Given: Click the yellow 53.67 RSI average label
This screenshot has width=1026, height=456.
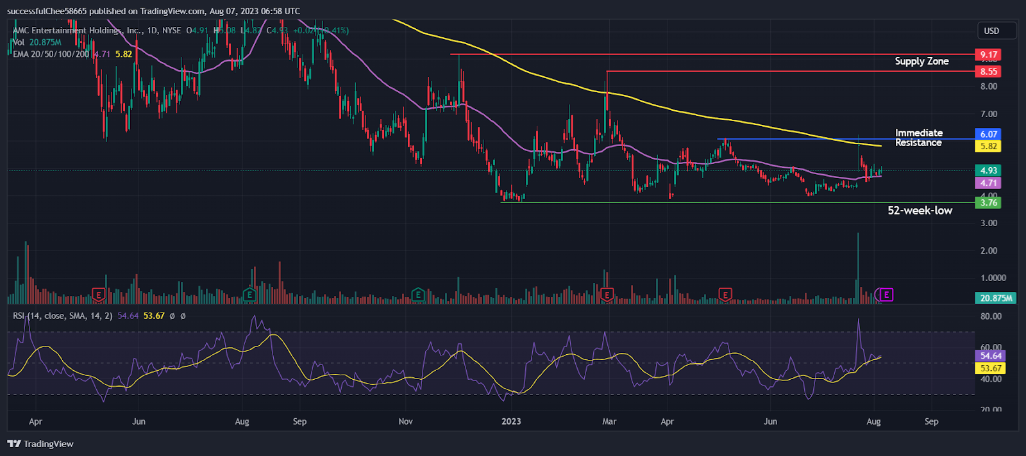Looking at the screenshot, I should (991, 368).
